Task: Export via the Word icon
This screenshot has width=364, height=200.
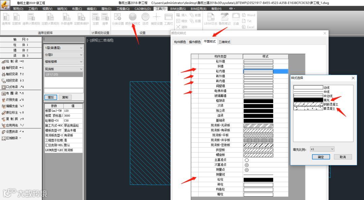Action: [x=248, y=15]
